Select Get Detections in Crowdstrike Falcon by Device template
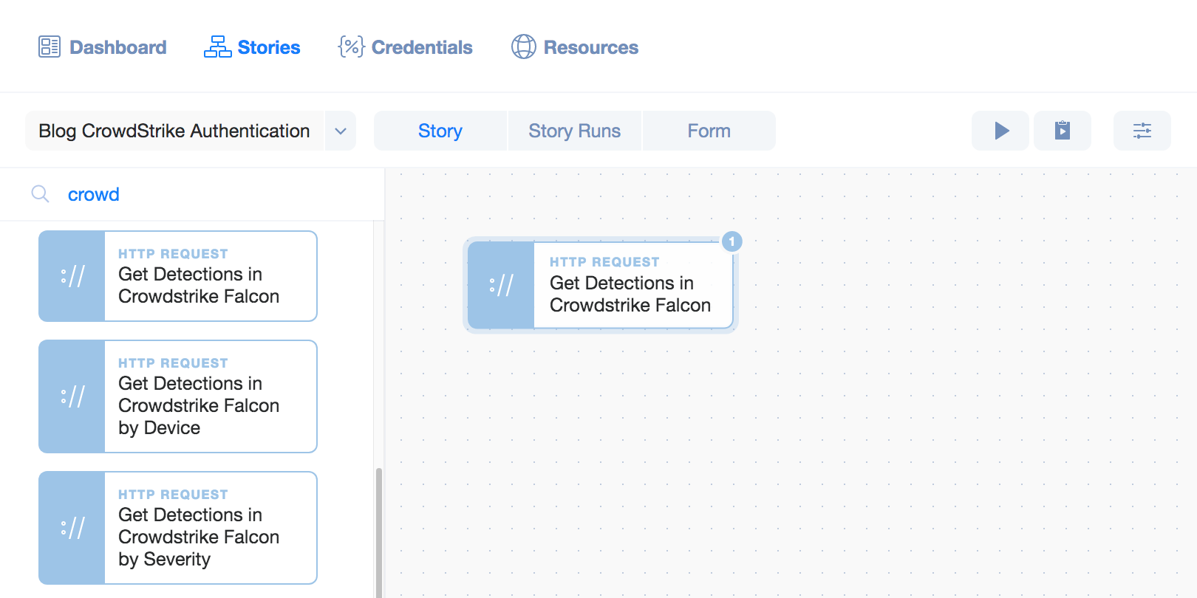This screenshot has height=598, width=1197. click(x=178, y=396)
